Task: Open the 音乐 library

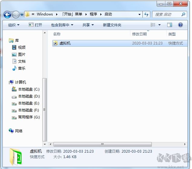Action: [22, 68]
